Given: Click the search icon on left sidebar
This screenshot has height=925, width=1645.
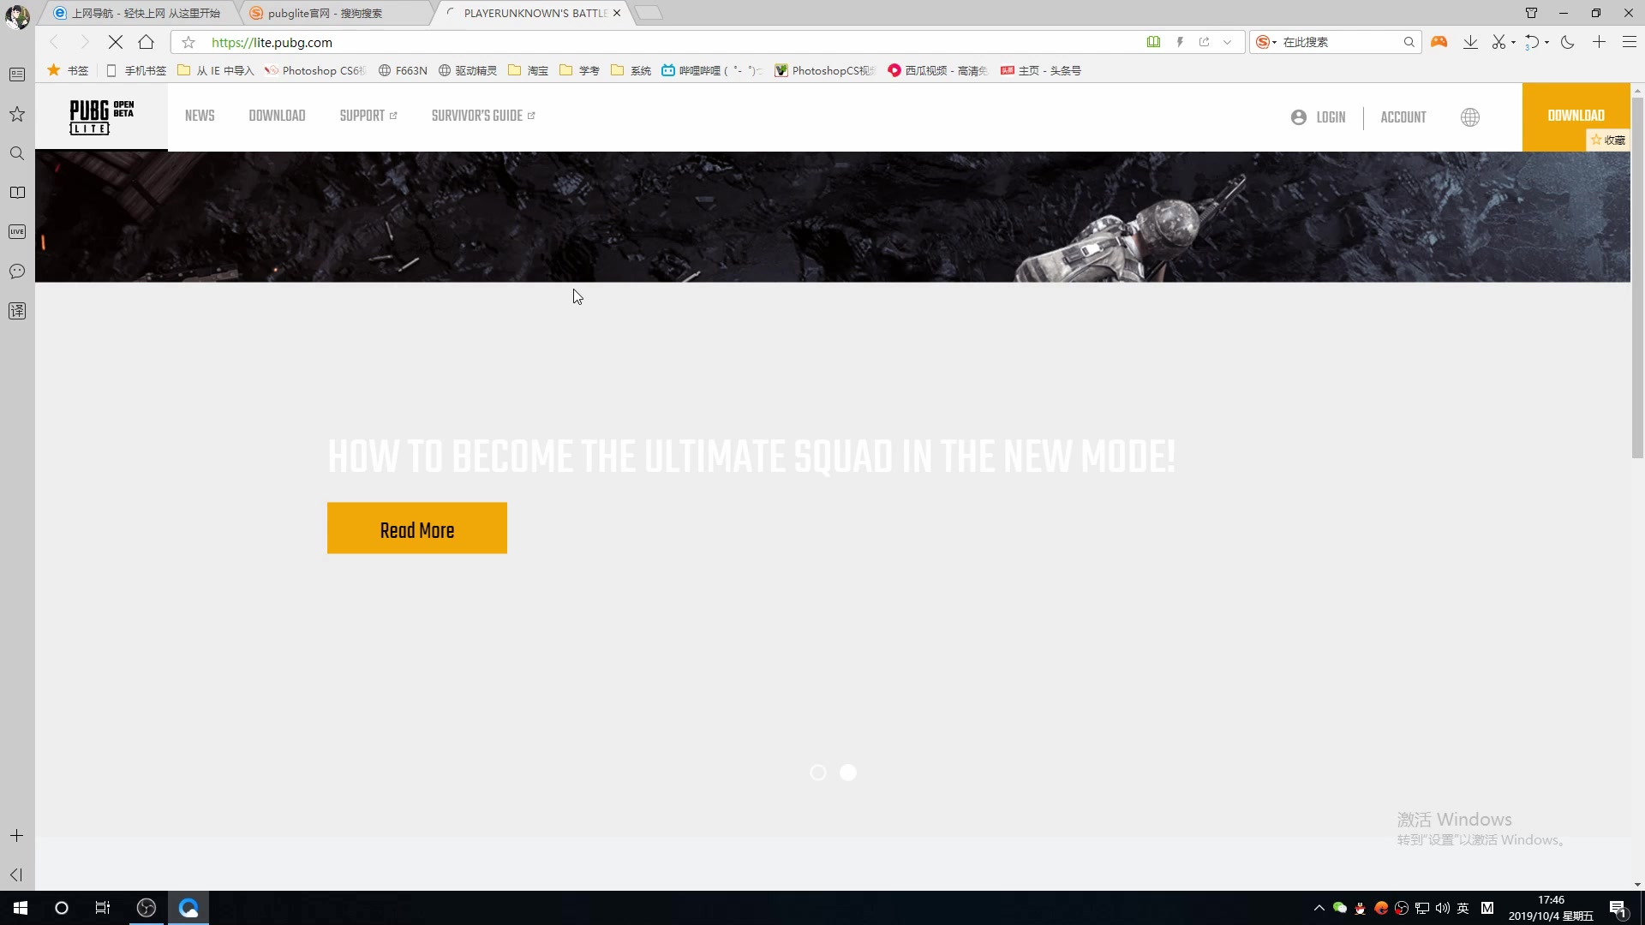Looking at the screenshot, I should [17, 152].
